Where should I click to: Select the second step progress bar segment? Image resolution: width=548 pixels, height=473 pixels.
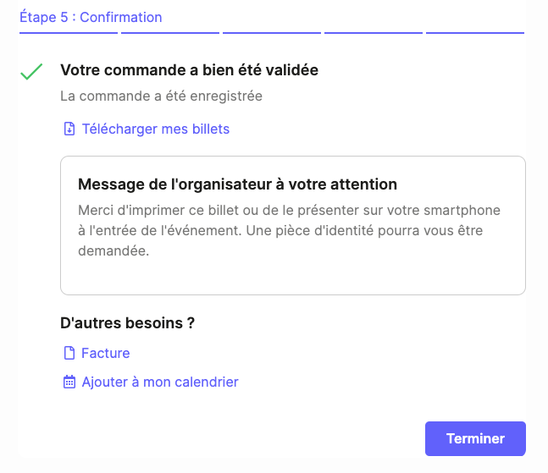pyautogui.click(x=170, y=33)
